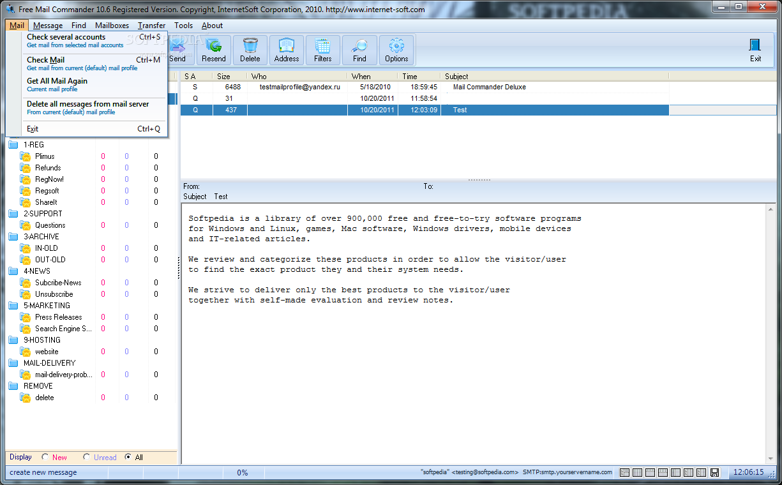This screenshot has height=485, width=782.
Task: Collapse the 5-MARKETING folder
Action: 13,306
